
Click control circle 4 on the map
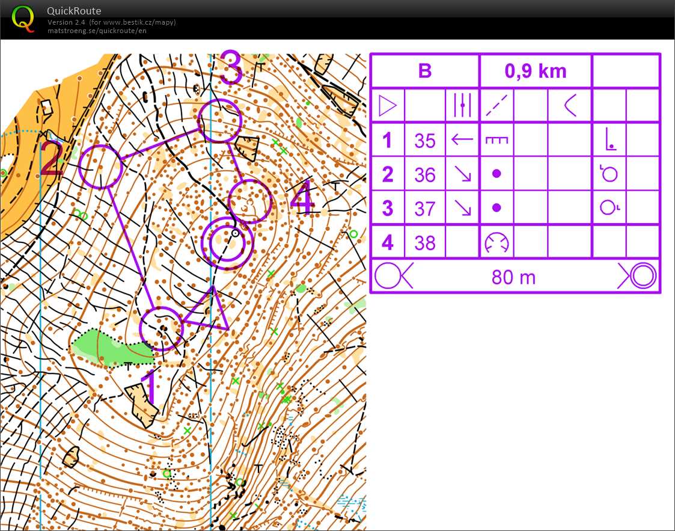[250, 201]
